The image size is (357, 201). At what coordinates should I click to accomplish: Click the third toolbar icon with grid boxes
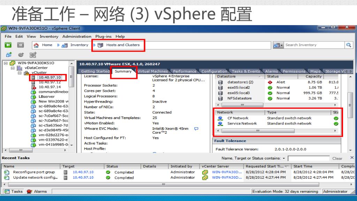tap(33, 55)
